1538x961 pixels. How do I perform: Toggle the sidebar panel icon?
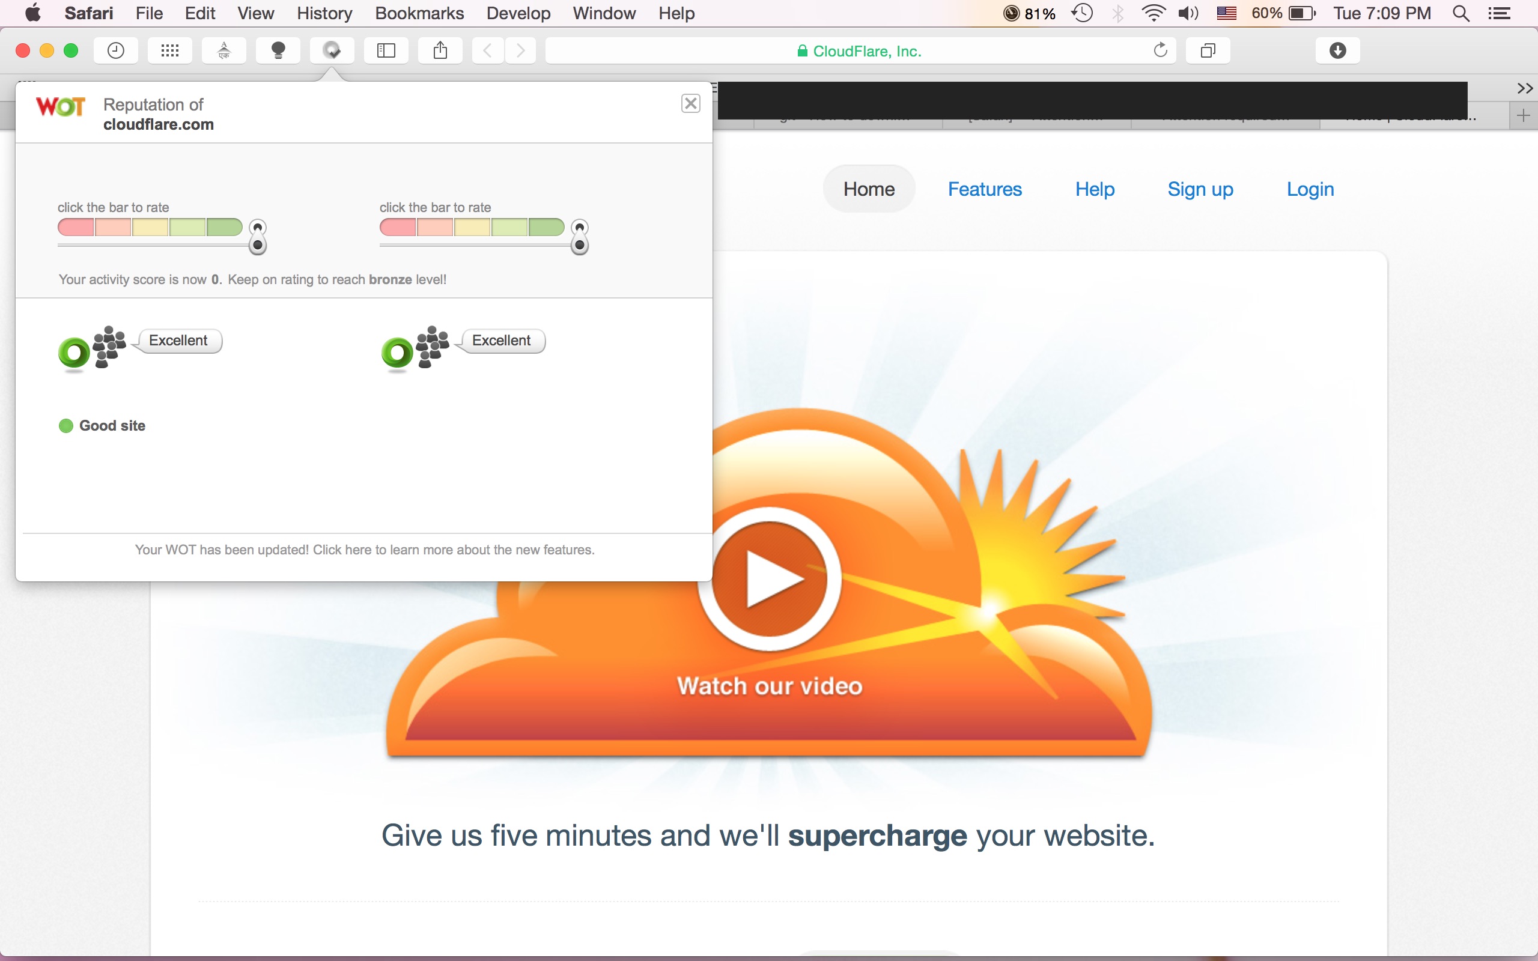pos(386,51)
